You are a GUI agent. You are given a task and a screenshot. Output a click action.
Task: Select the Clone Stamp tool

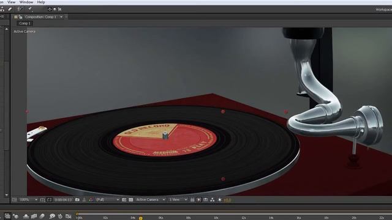pos(2,9)
